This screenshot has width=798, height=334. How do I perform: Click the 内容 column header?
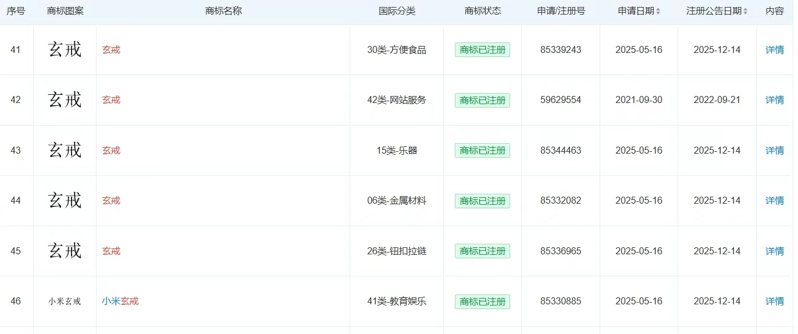click(775, 11)
